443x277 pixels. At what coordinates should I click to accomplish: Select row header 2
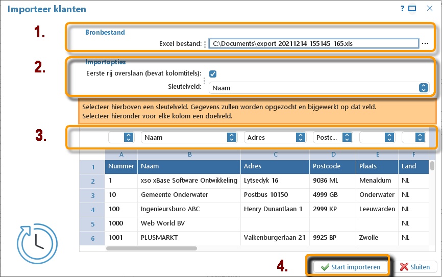click(x=92, y=181)
